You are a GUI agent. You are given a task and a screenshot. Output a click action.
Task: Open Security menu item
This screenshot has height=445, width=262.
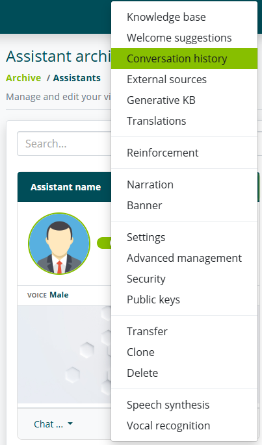point(184,279)
